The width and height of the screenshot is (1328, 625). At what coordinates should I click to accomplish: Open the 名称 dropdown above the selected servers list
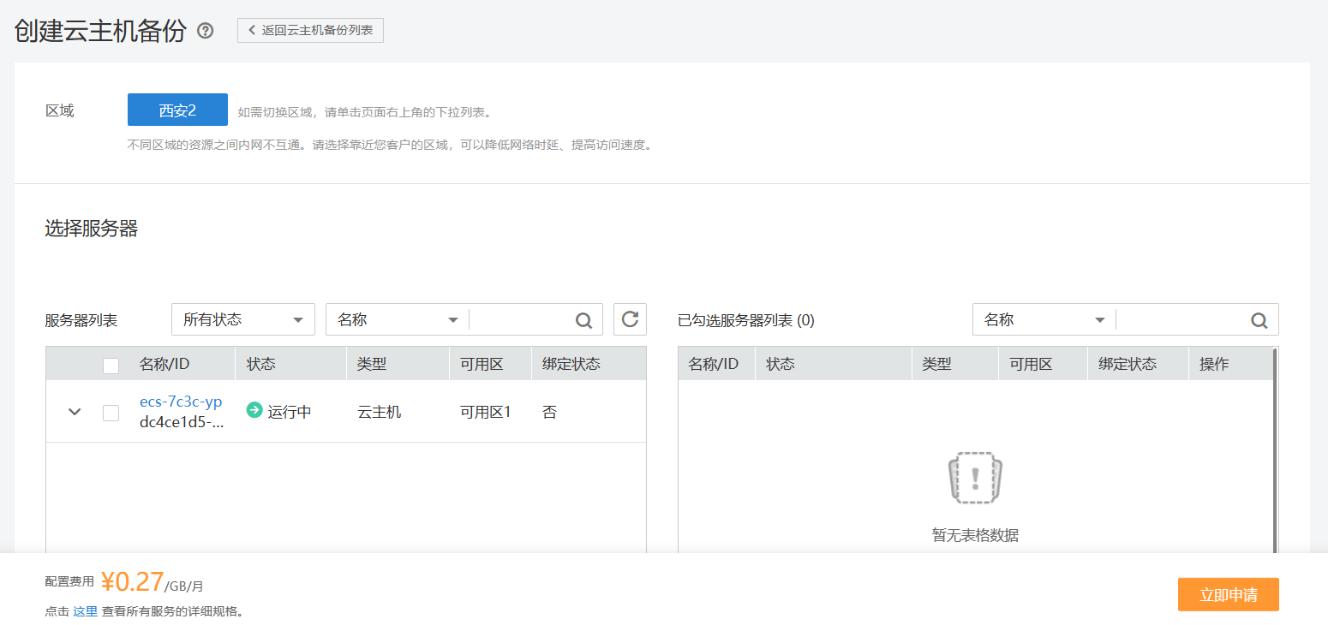click(1042, 319)
